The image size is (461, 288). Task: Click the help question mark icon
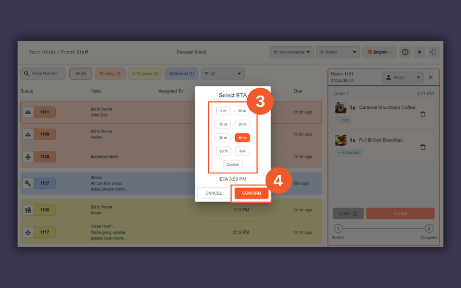[x=405, y=52]
